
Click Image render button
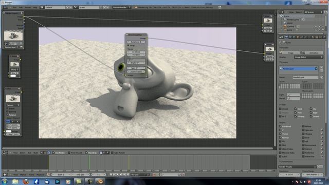289,52
